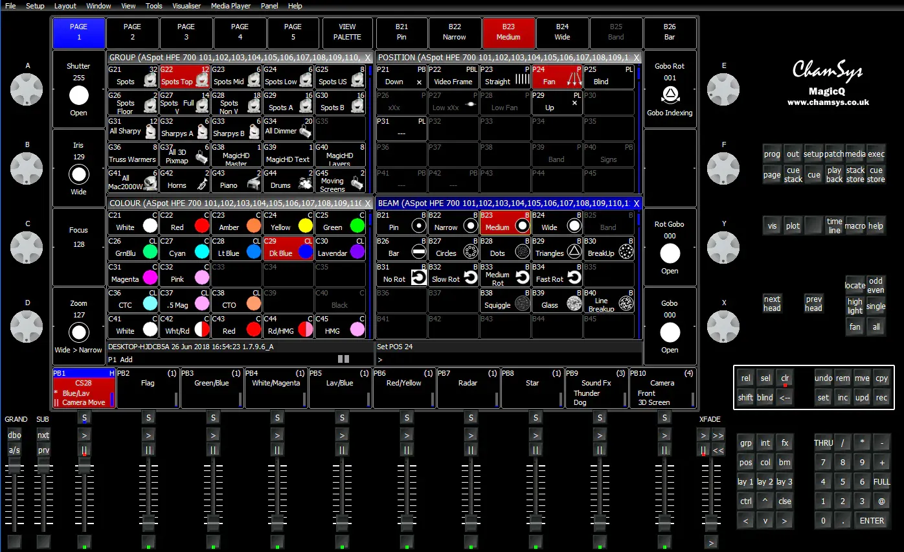Select the All Sharpy group G31
This screenshot has width=904, height=552.
133,128
